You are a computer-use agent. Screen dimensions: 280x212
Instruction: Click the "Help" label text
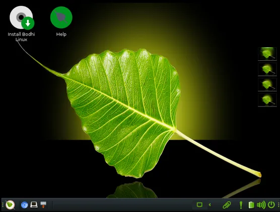[61, 34]
